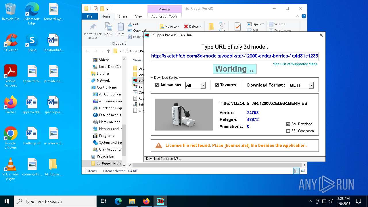This screenshot has height=207, width=368.
Task: Open See List of Supported Sites link
Action: pyautogui.click(x=295, y=64)
